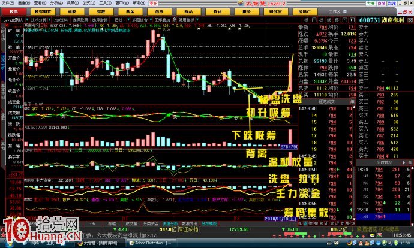Open the 工作区 workspace icon

[345, 11]
